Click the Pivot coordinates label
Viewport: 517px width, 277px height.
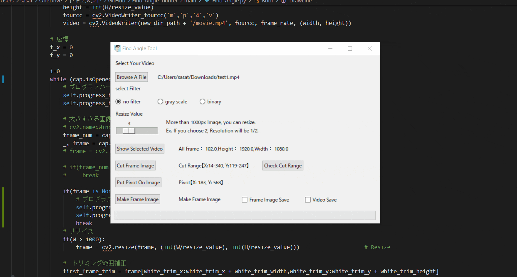coord(201,182)
